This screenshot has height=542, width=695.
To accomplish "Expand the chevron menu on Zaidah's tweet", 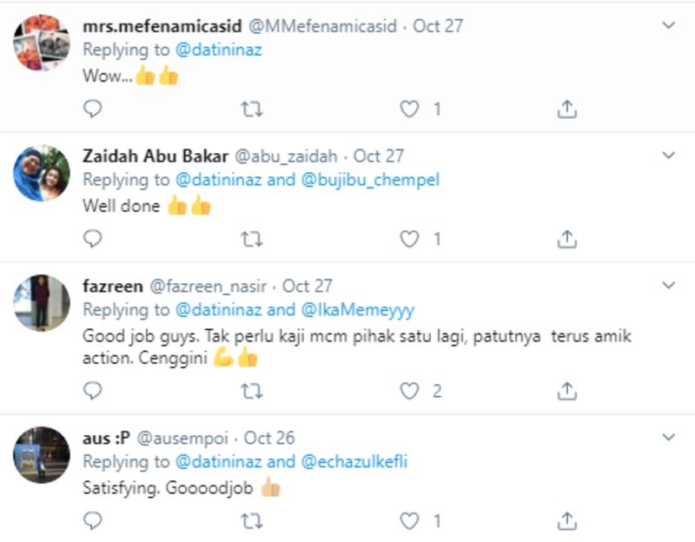I will click(x=668, y=156).
